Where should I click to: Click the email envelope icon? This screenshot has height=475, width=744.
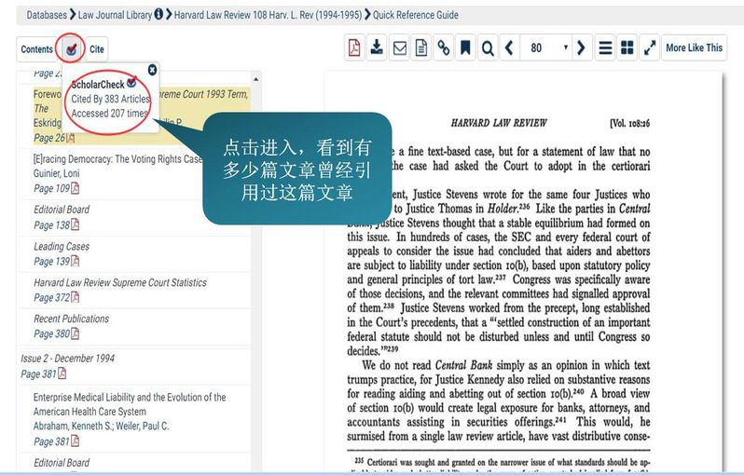click(x=399, y=48)
